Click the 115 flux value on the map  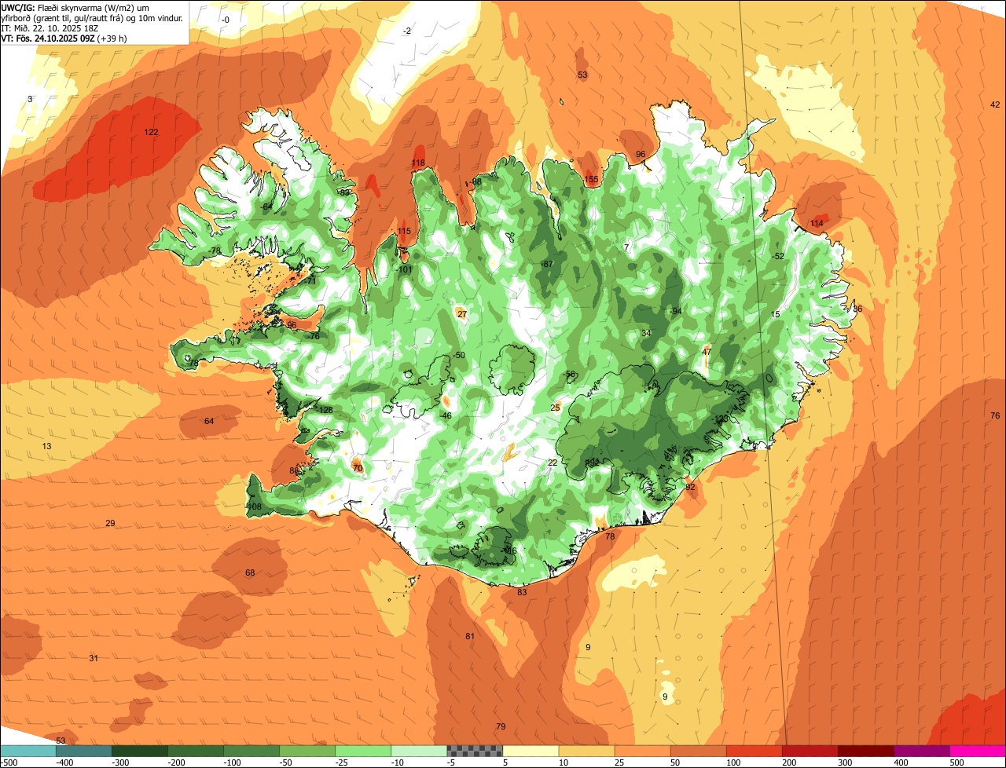coord(404,231)
